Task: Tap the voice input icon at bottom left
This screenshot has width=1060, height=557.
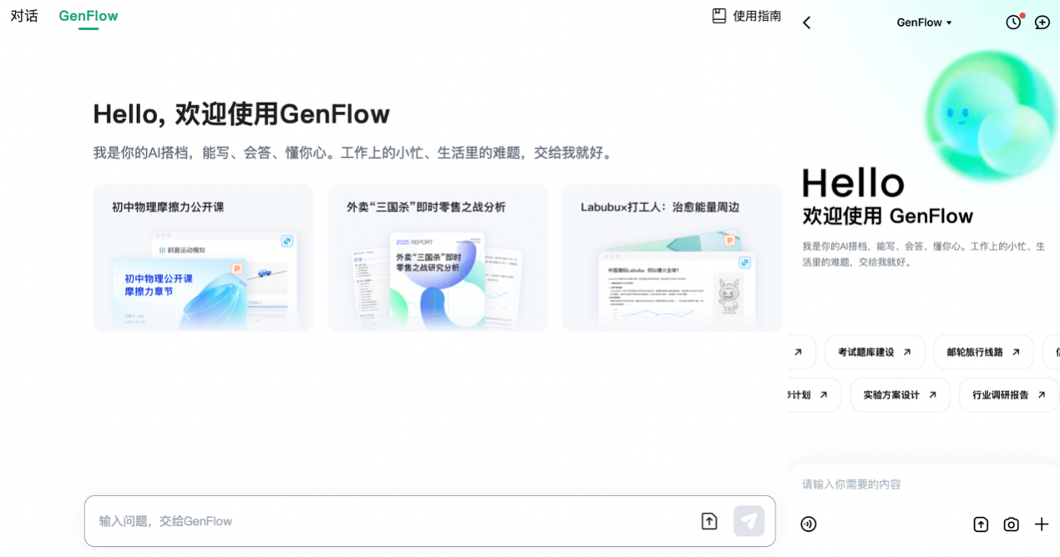Action: (x=809, y=524)
